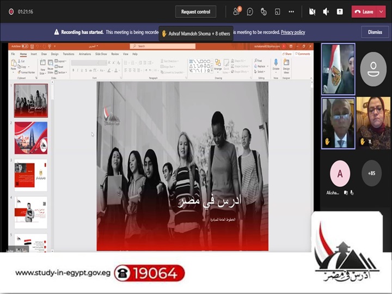Open the participants list in Teams
Screen dimensions: 392x294
coord(237,11)
